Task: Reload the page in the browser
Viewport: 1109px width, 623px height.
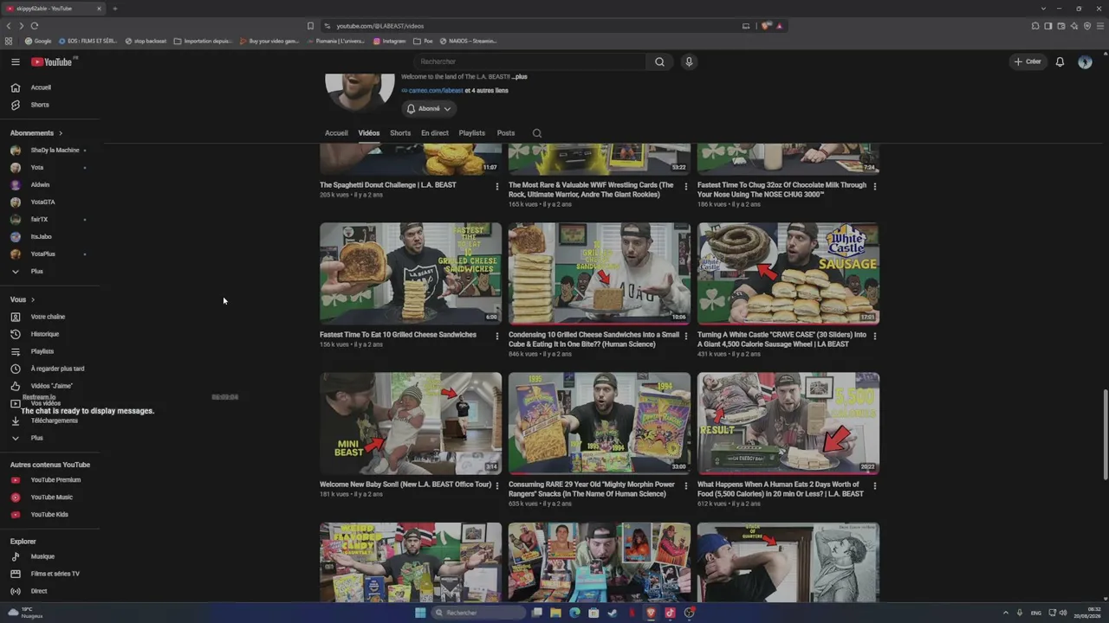Action: 35,26
